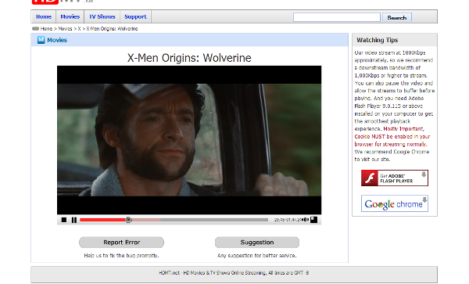Viewport: 469px width, 284px height.
Task: Open the X breadcrumb link
Action: click(79, 29)
